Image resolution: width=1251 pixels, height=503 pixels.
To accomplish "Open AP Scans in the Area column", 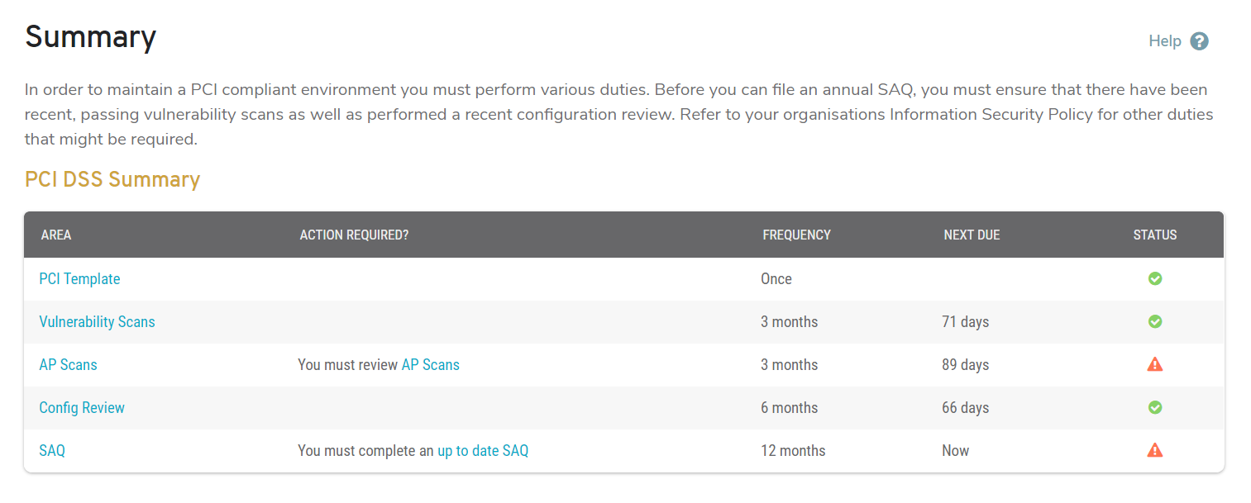I will [x=68, y=365].
